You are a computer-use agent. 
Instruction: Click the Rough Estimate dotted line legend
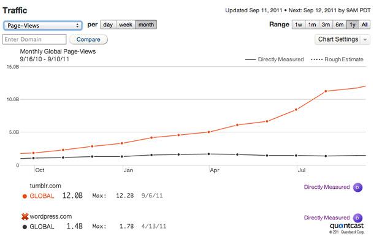337,59
